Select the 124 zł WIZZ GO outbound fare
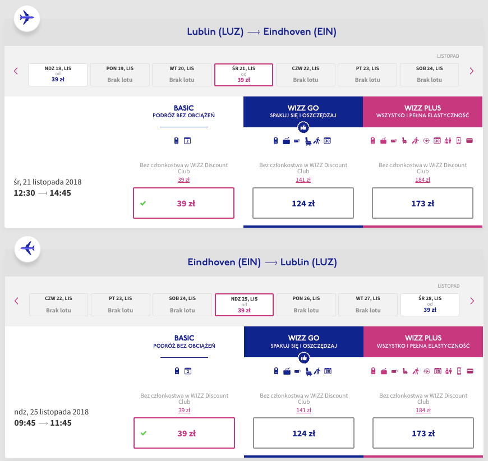Viewport: 488px width, 461px height. [x=303, y=203]
